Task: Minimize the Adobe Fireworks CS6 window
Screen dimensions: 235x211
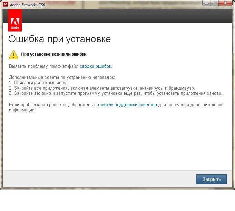Action: point(207,3)
